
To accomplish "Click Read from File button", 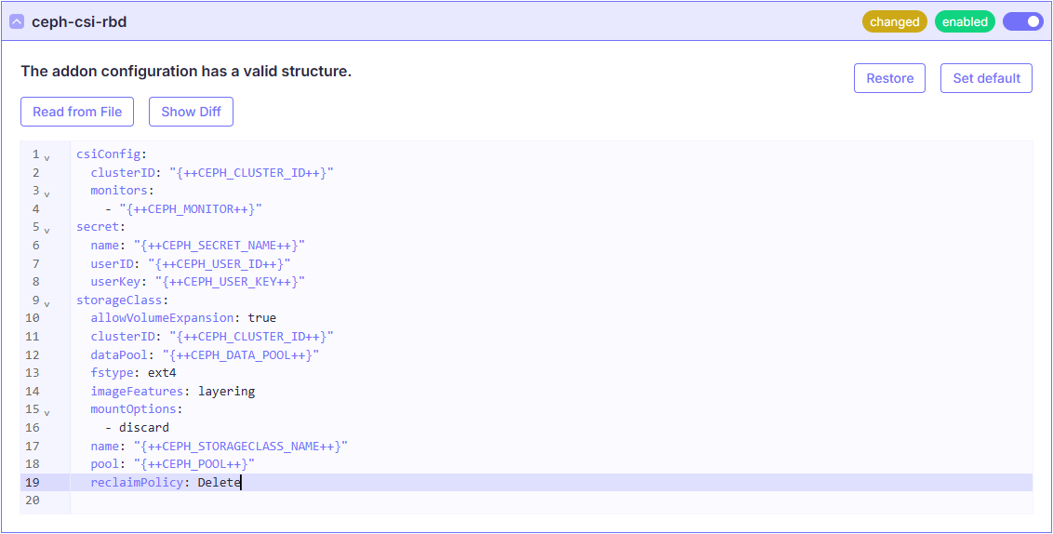I will coord(77,112).
